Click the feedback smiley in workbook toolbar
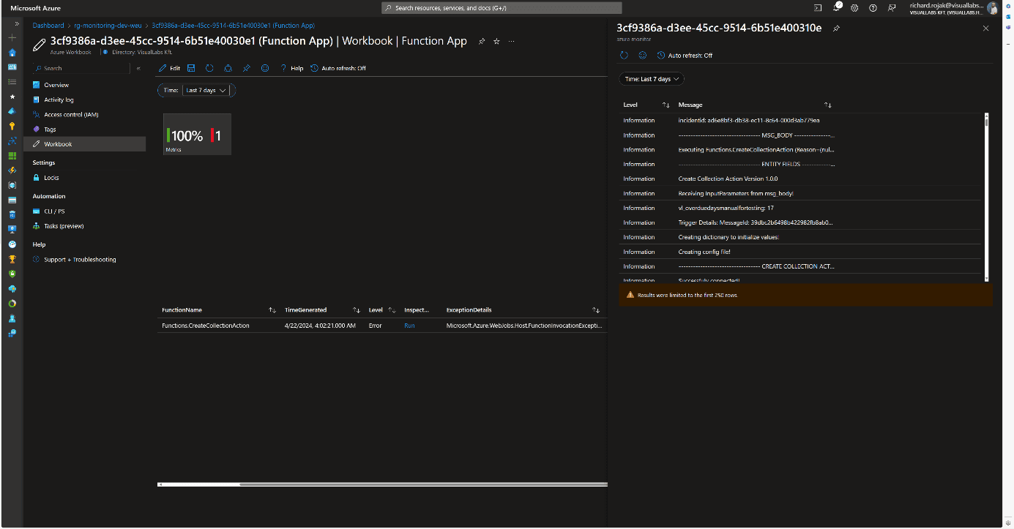The height and width of the screenshot is (529, 1014). tap(265, 68)
